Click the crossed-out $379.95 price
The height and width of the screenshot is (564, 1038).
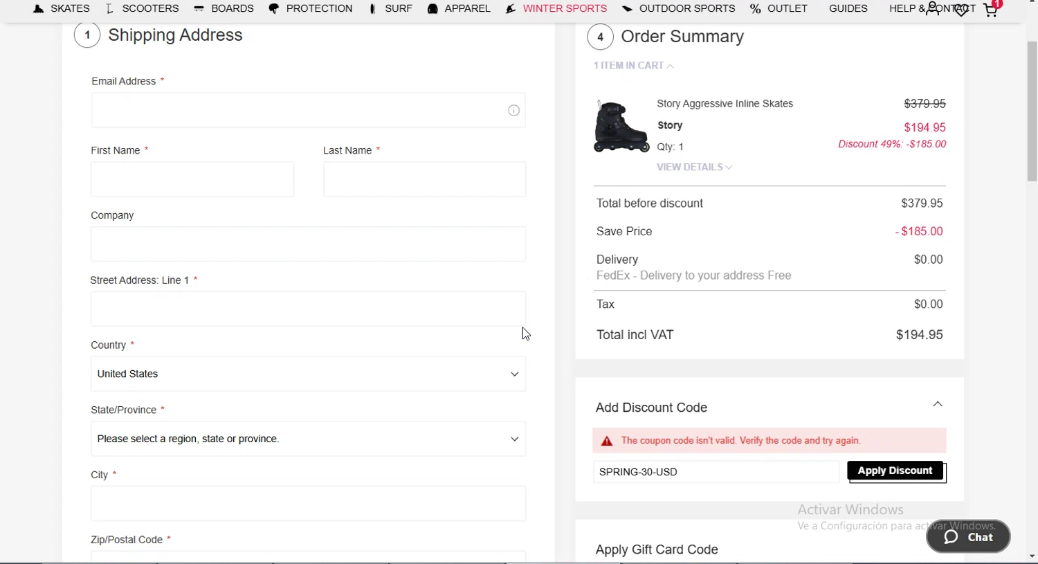[925, 104]
